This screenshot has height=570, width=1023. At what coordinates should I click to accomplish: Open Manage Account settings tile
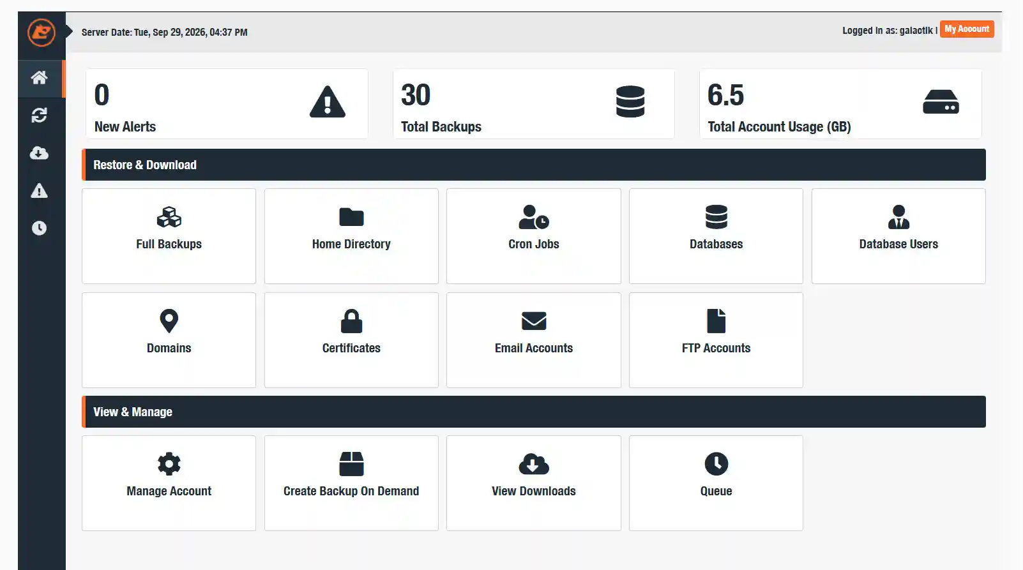click(169, 483)
